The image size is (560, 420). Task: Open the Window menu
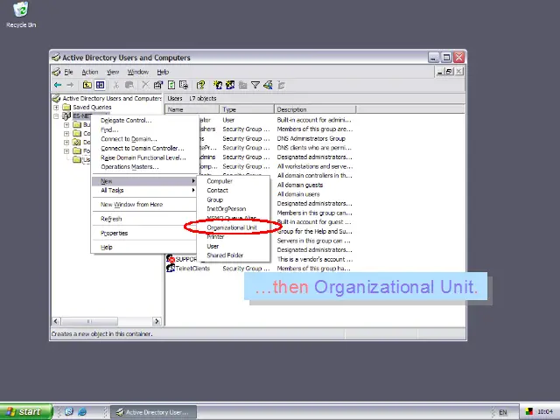[138, 72]
